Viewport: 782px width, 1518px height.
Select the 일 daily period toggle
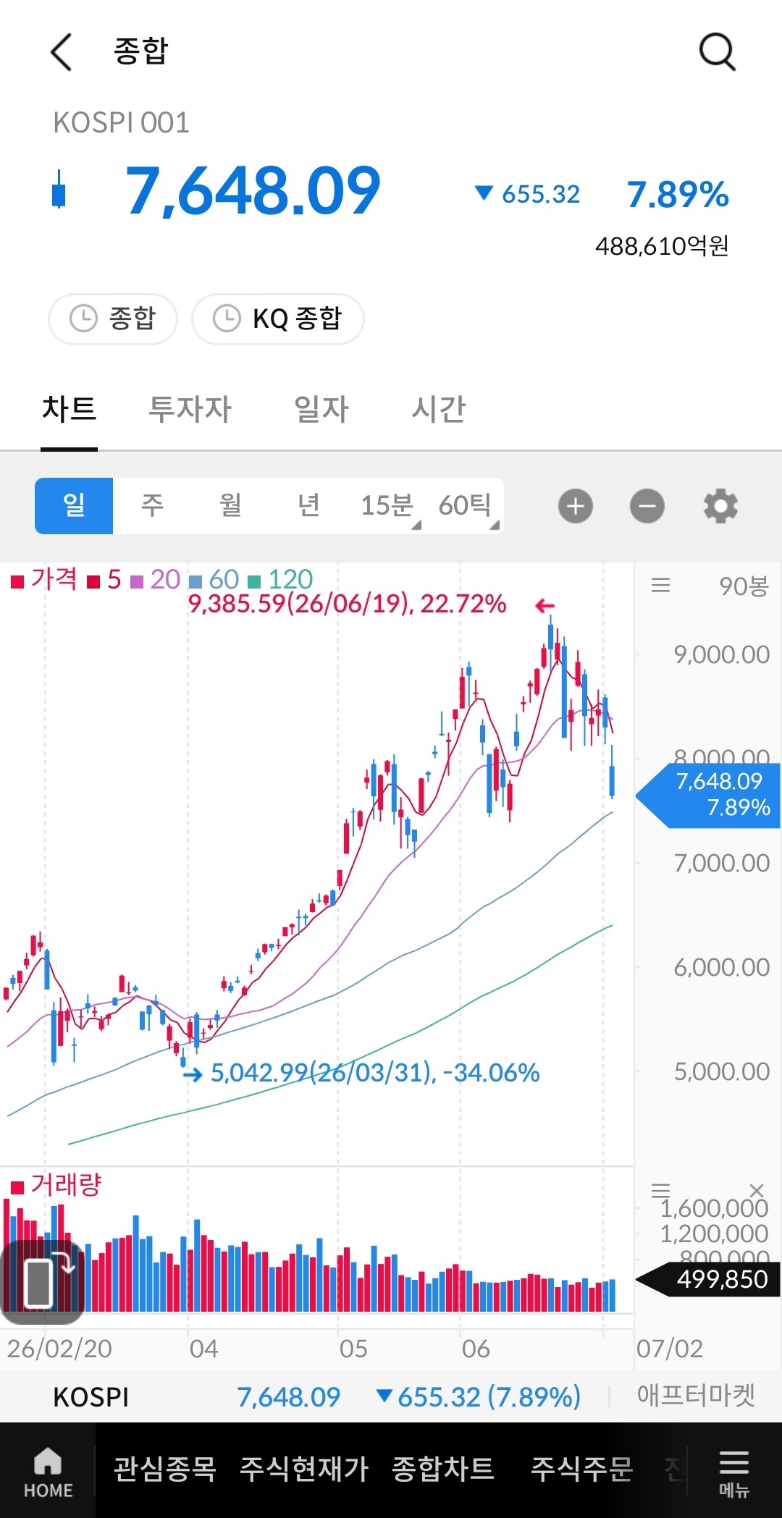[74, 505]
